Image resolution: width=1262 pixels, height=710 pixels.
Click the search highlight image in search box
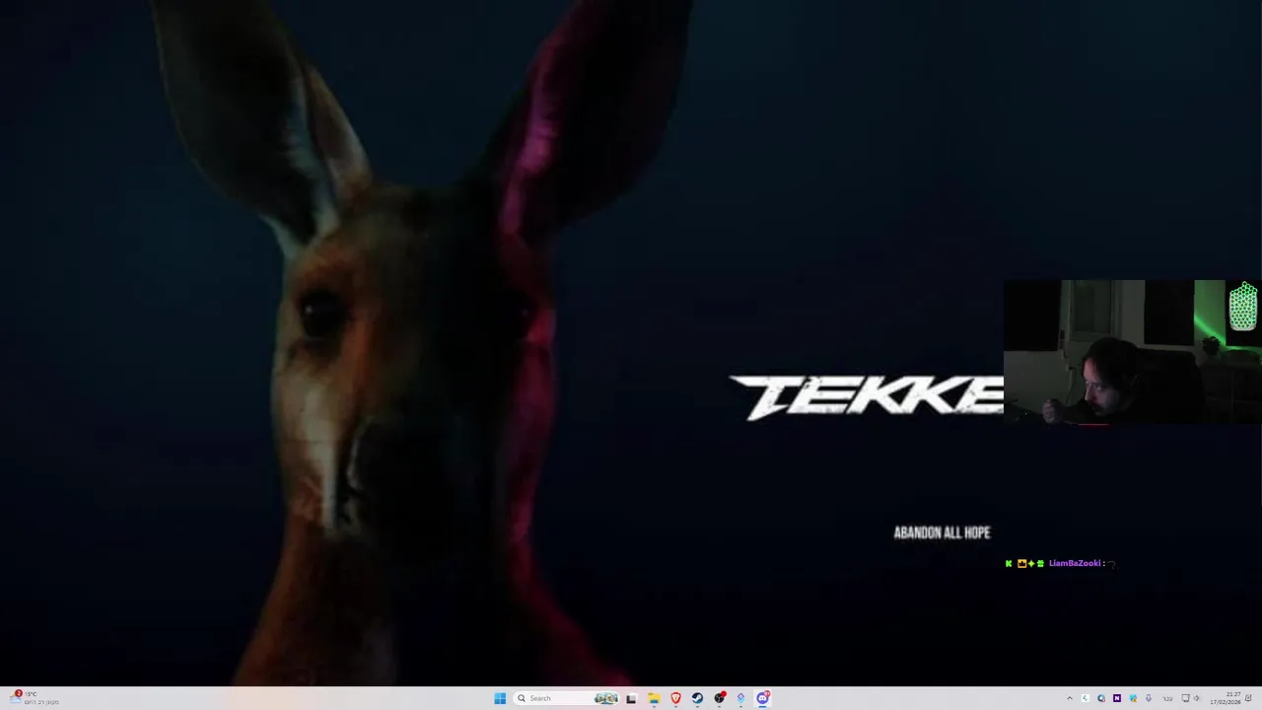coord(606,698)
